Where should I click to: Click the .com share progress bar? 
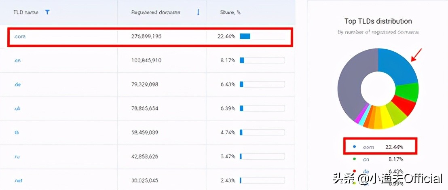(262, 36)
